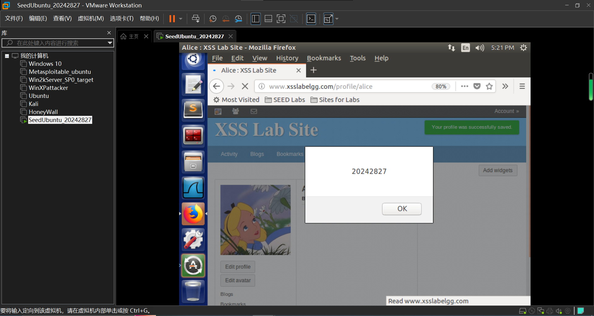Open the snapshot manager
The height and width of the screenshot is (316, 594).
(238, 19)
